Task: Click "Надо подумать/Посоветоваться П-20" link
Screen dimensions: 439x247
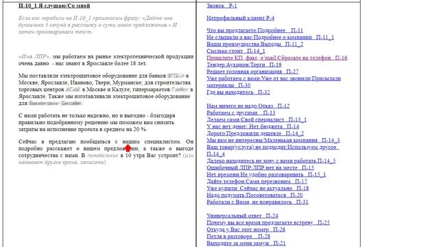Action: tap(254, 195)
